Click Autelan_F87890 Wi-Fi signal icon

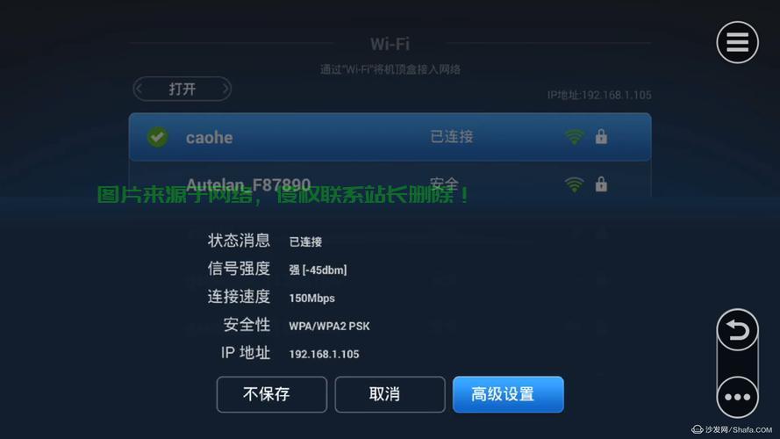point(574,184)
